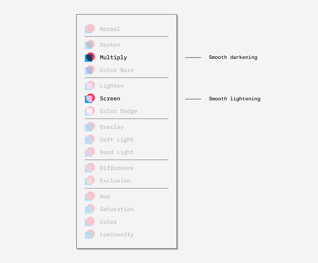Click the Multiply blend mode icon
Viewport: 318px width, 263px height.
90,57
